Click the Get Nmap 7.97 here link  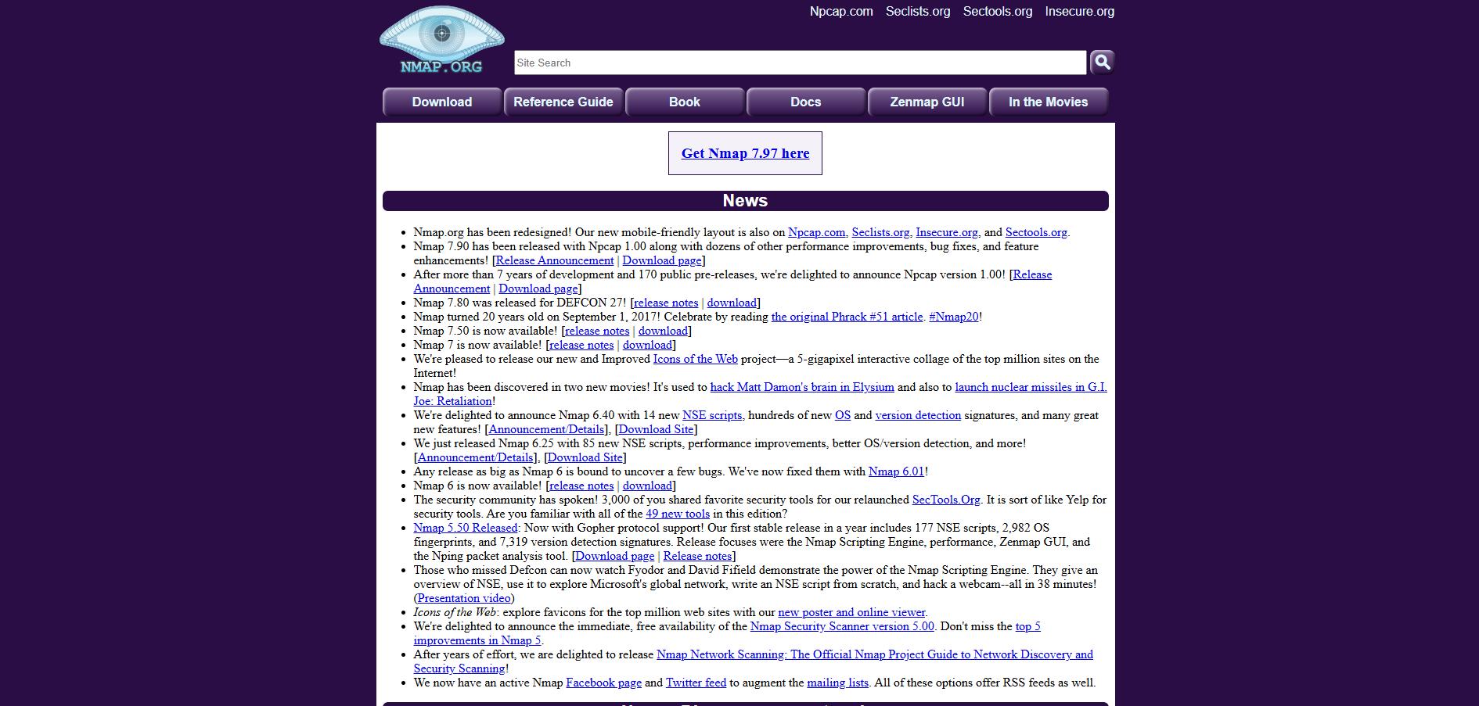(745, 153)
